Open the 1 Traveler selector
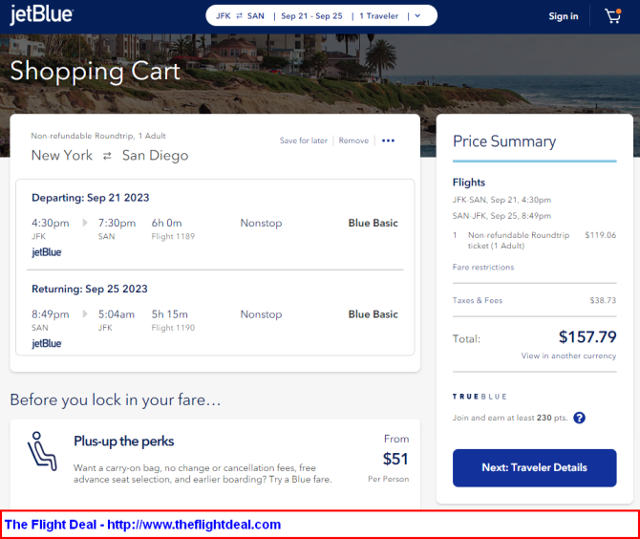Screen dimensions: 640x539 coord(379,16)
